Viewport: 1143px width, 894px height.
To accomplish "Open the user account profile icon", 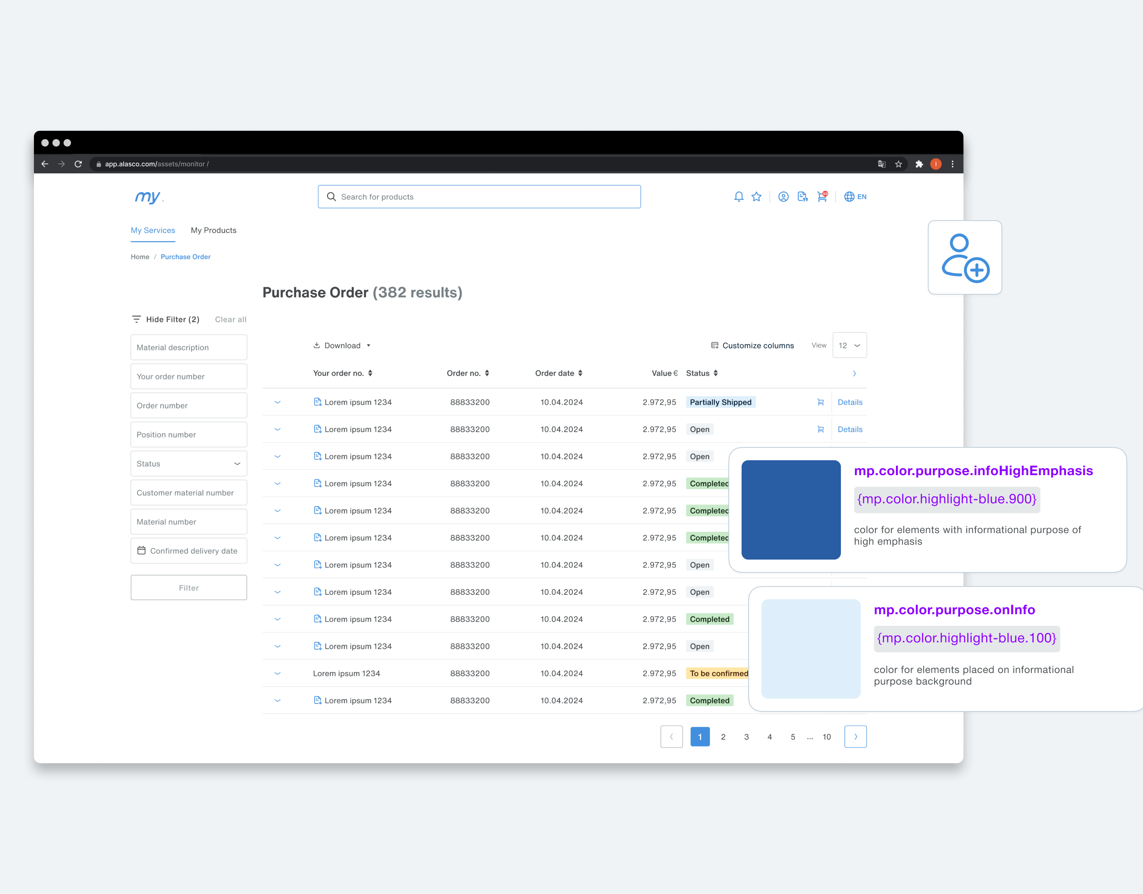I will (x=783, y=197).
